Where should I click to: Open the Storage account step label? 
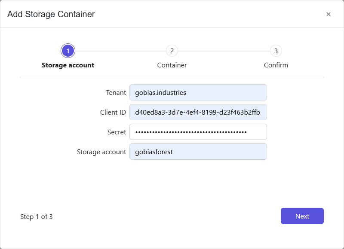[68, 65]
